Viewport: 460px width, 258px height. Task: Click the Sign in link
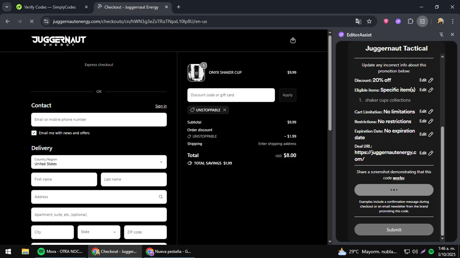click(161, 106)
